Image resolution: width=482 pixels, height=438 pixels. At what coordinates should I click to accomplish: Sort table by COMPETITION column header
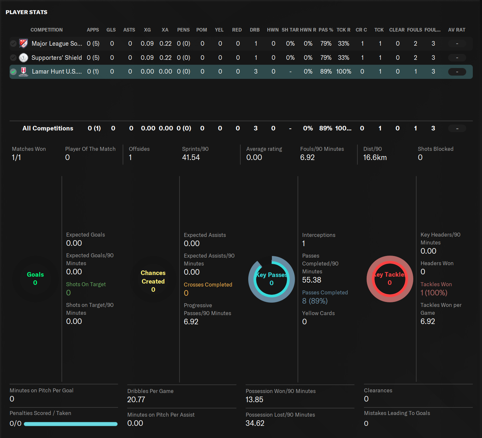(x=46, y=30)
